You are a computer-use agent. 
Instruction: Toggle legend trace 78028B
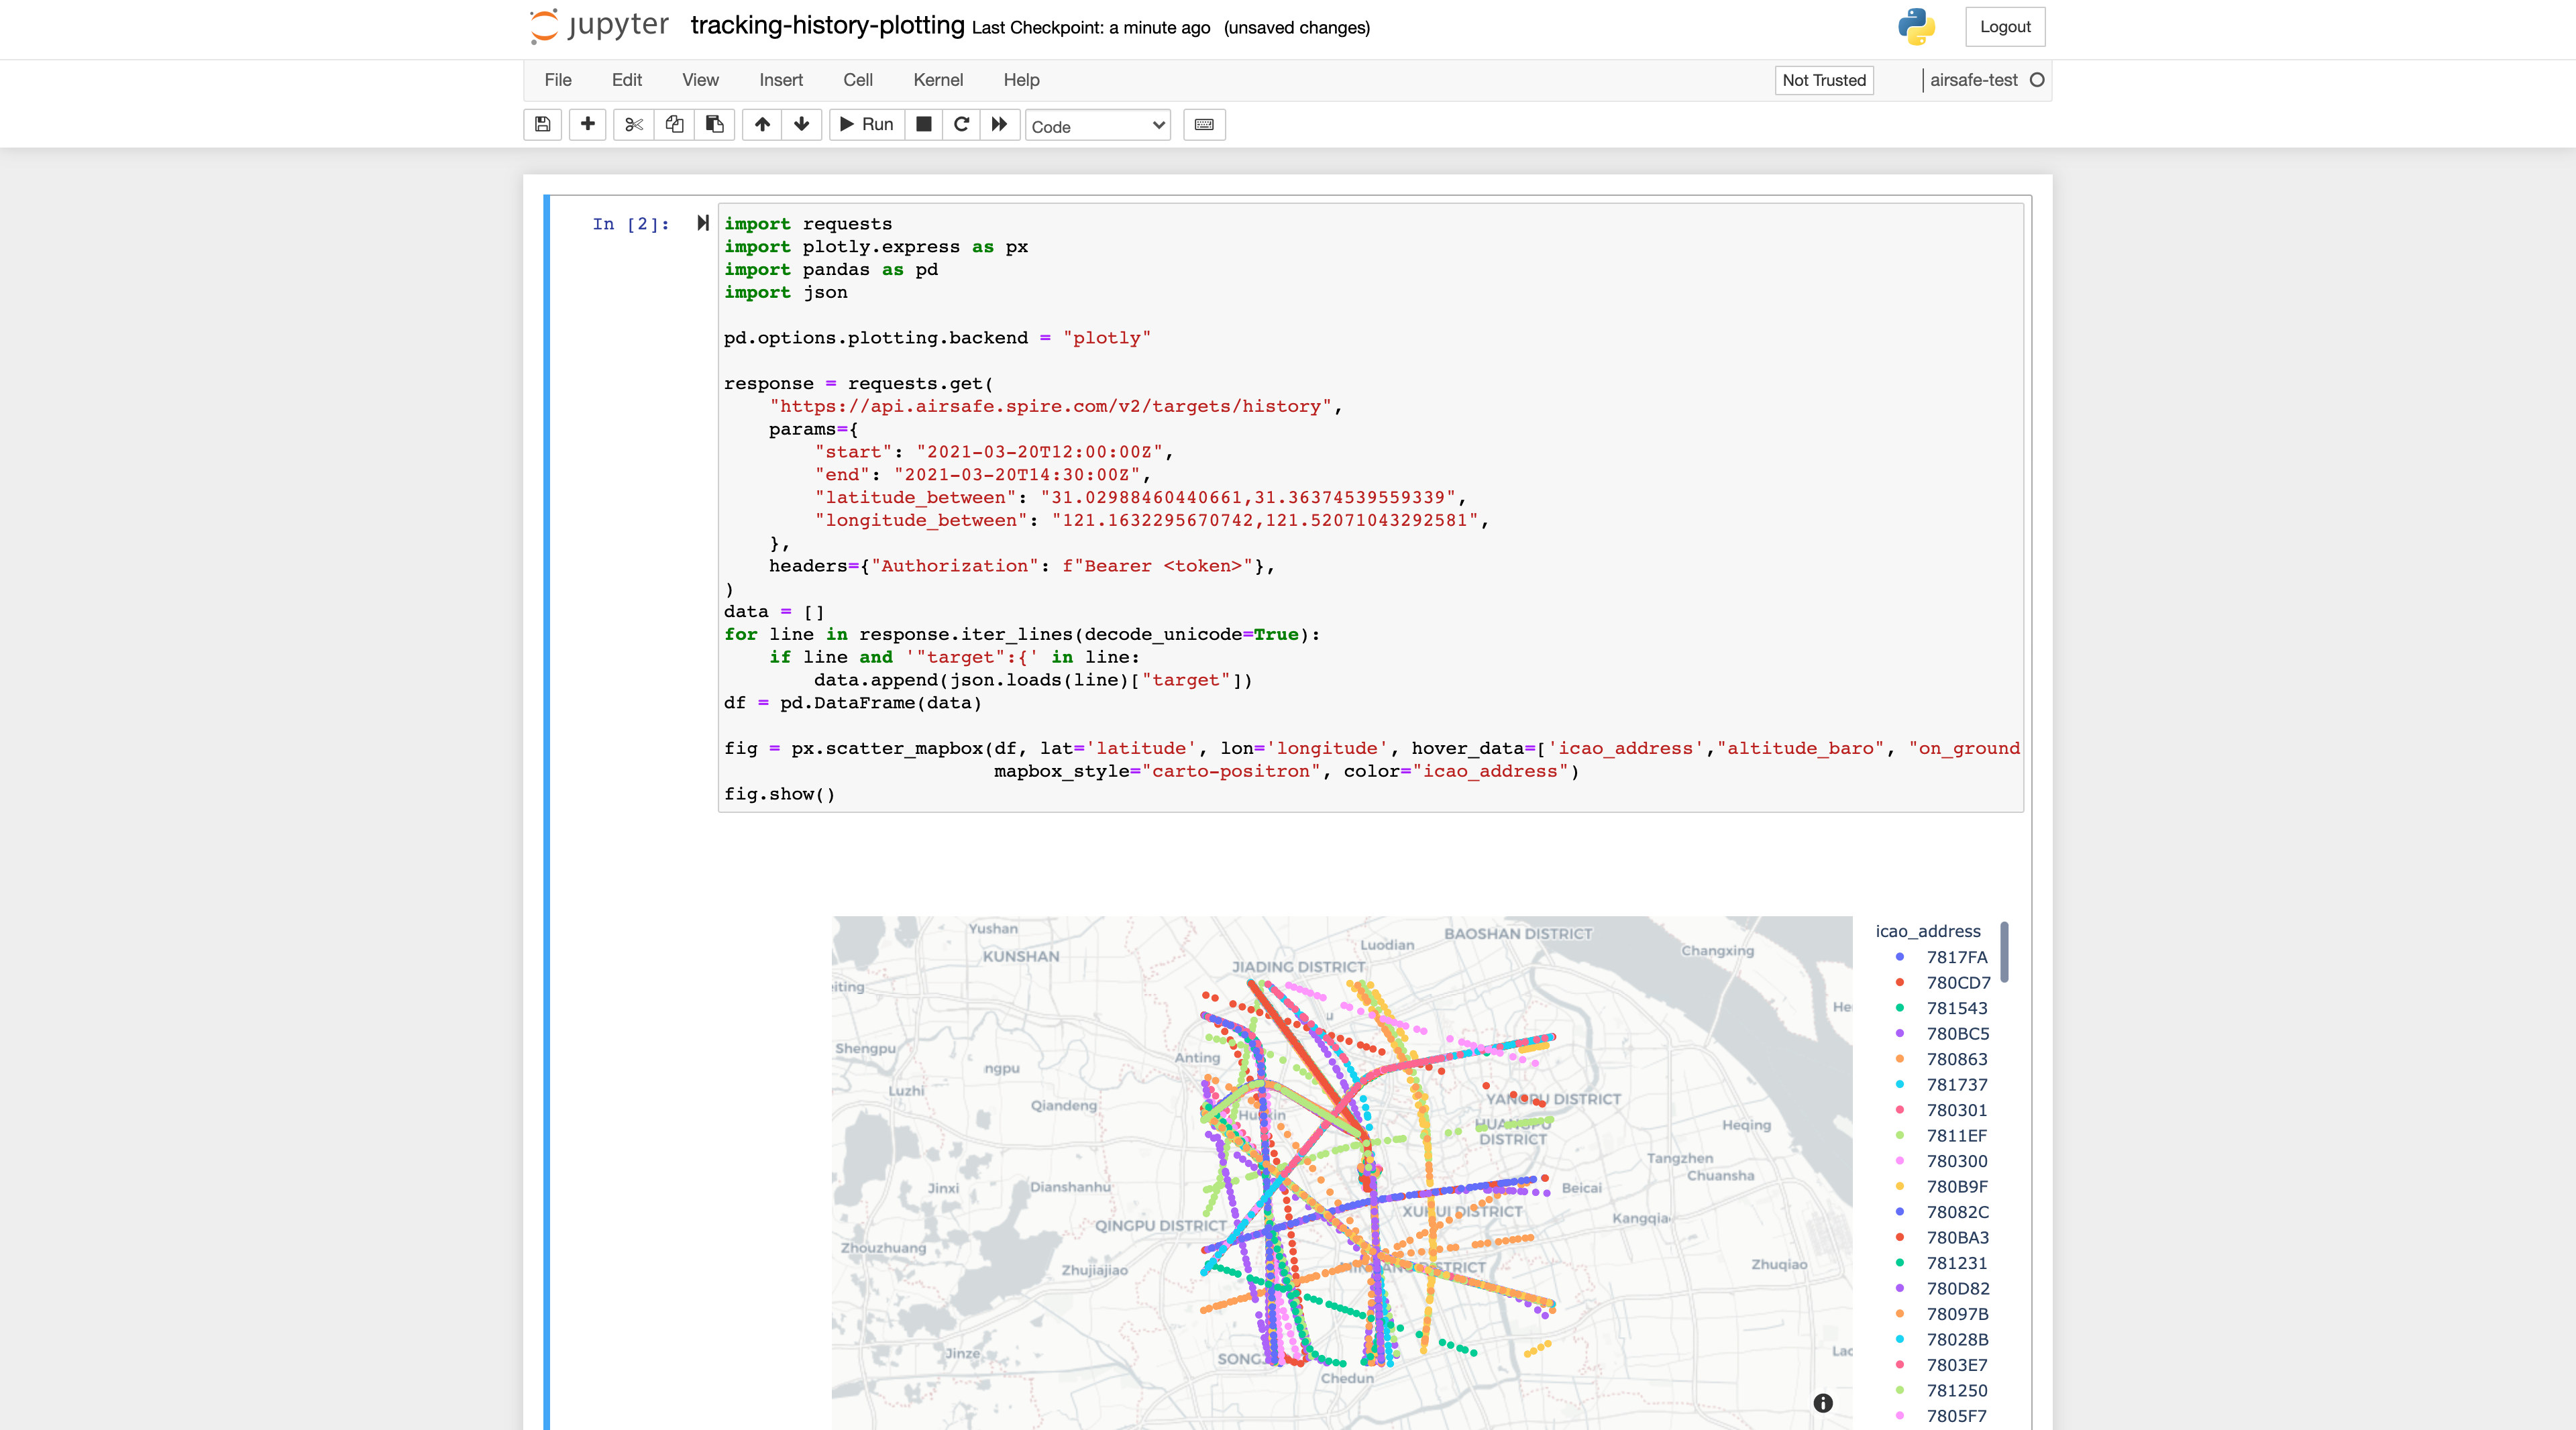(1943, 1340)
